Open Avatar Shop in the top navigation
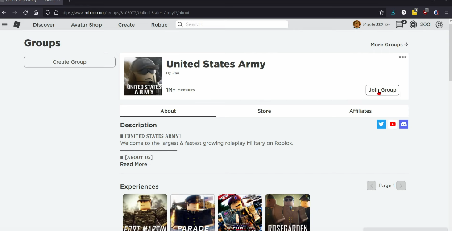Image resolution: width=452 pixels, height=231 pixels. pyautogui.click(x=87, y=25)
